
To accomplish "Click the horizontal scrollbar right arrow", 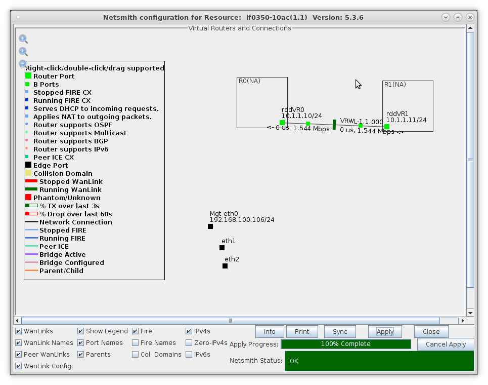I will [462, 321].
